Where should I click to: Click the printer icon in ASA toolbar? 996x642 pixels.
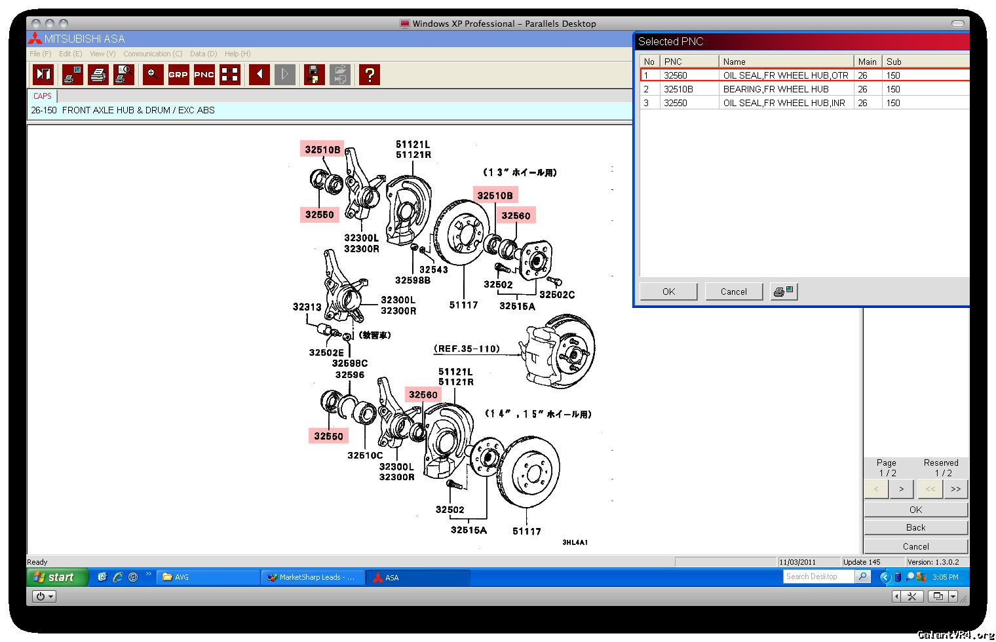pyautogui.click(x=98, y=74)
